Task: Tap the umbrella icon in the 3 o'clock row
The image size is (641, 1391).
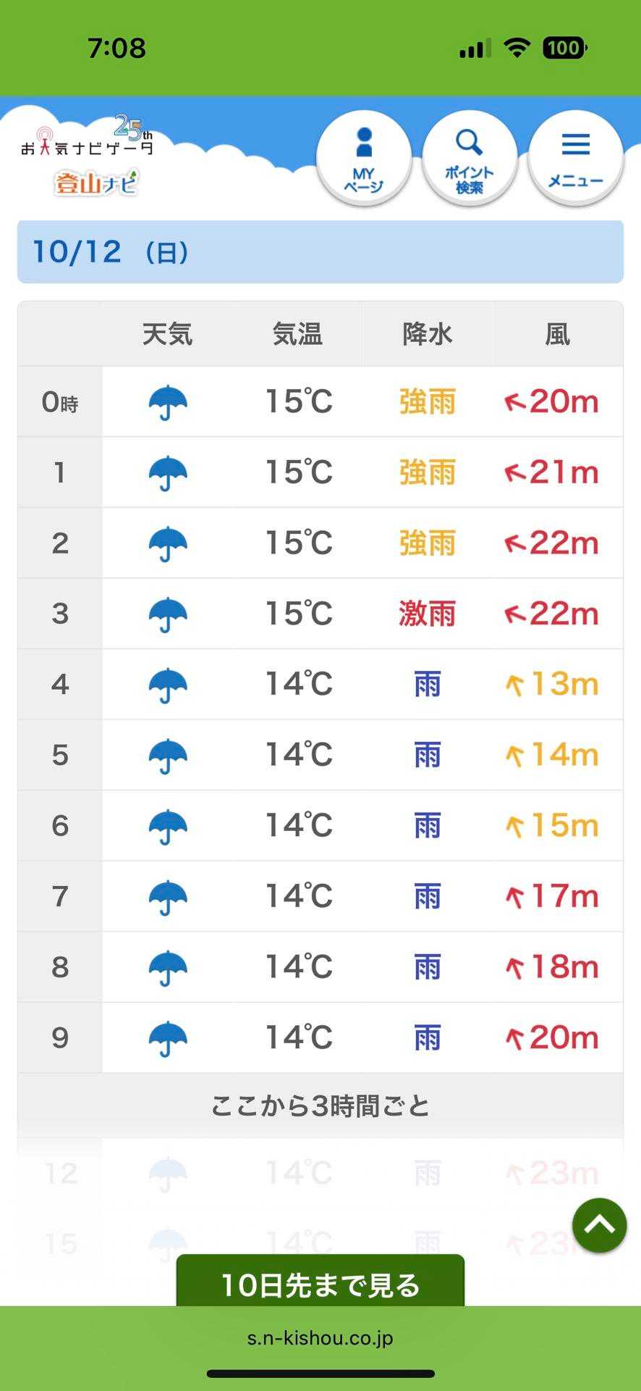Action: 168,614
